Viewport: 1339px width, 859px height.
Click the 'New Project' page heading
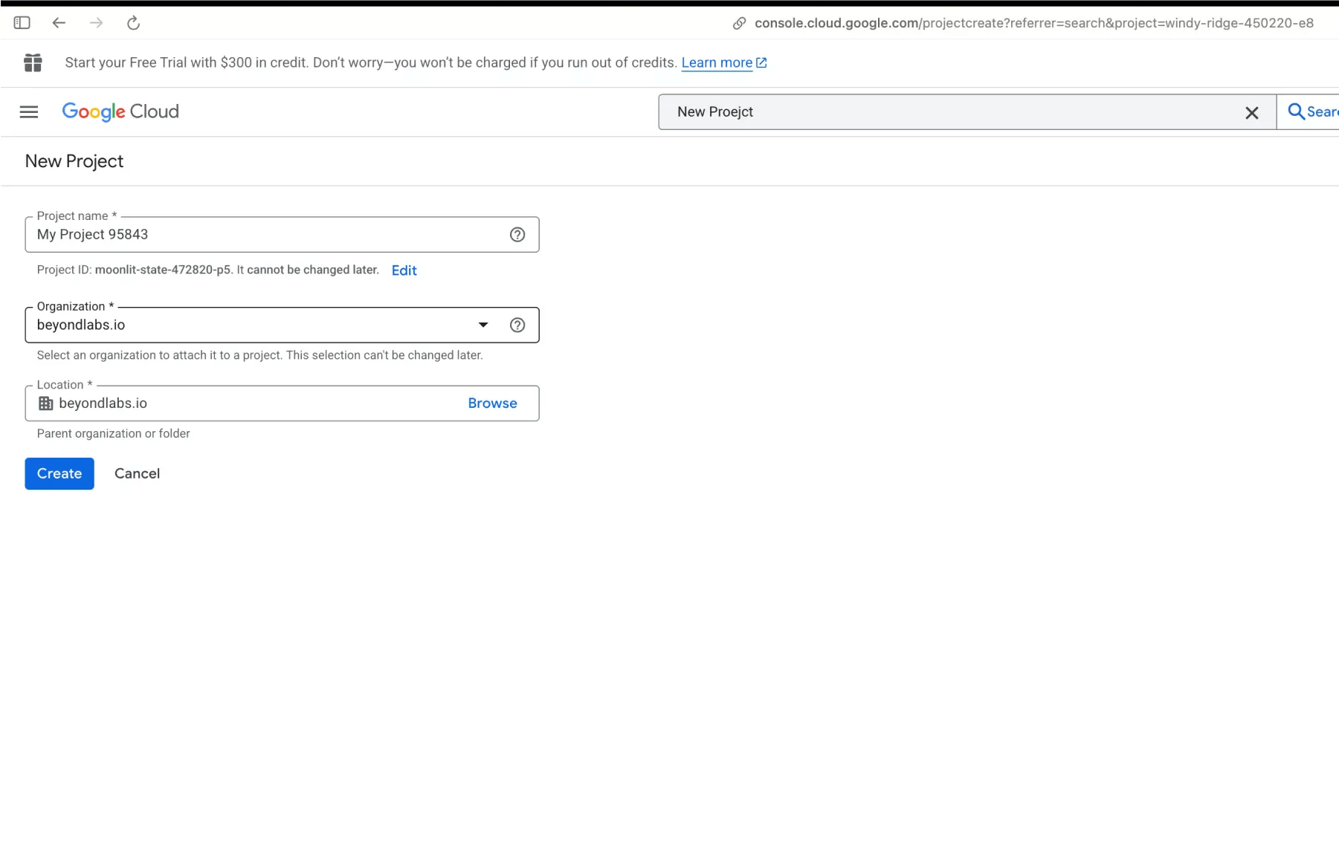pyautogui.click(x=74, y=161)
